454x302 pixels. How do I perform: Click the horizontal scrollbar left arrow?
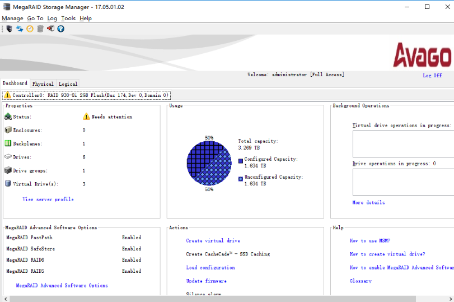[x=5, y=299]
